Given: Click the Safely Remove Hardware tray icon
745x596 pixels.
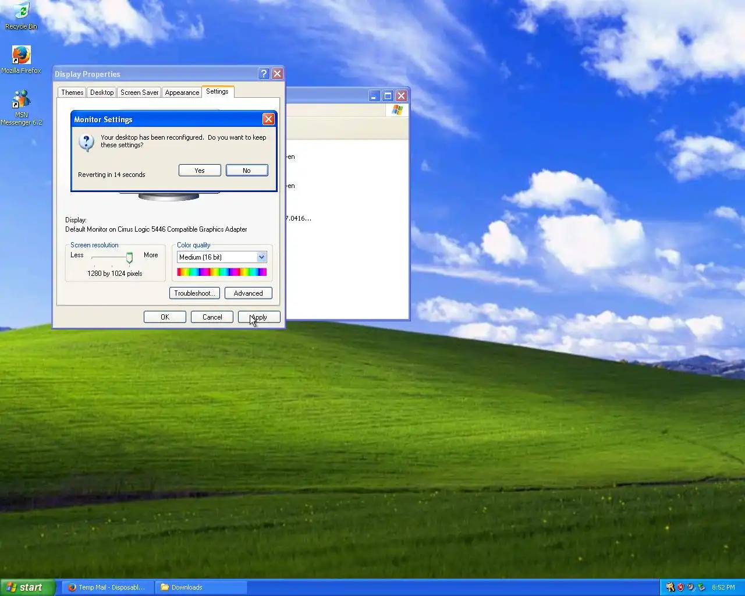Looking at the screenshot, I should [701, 587].
